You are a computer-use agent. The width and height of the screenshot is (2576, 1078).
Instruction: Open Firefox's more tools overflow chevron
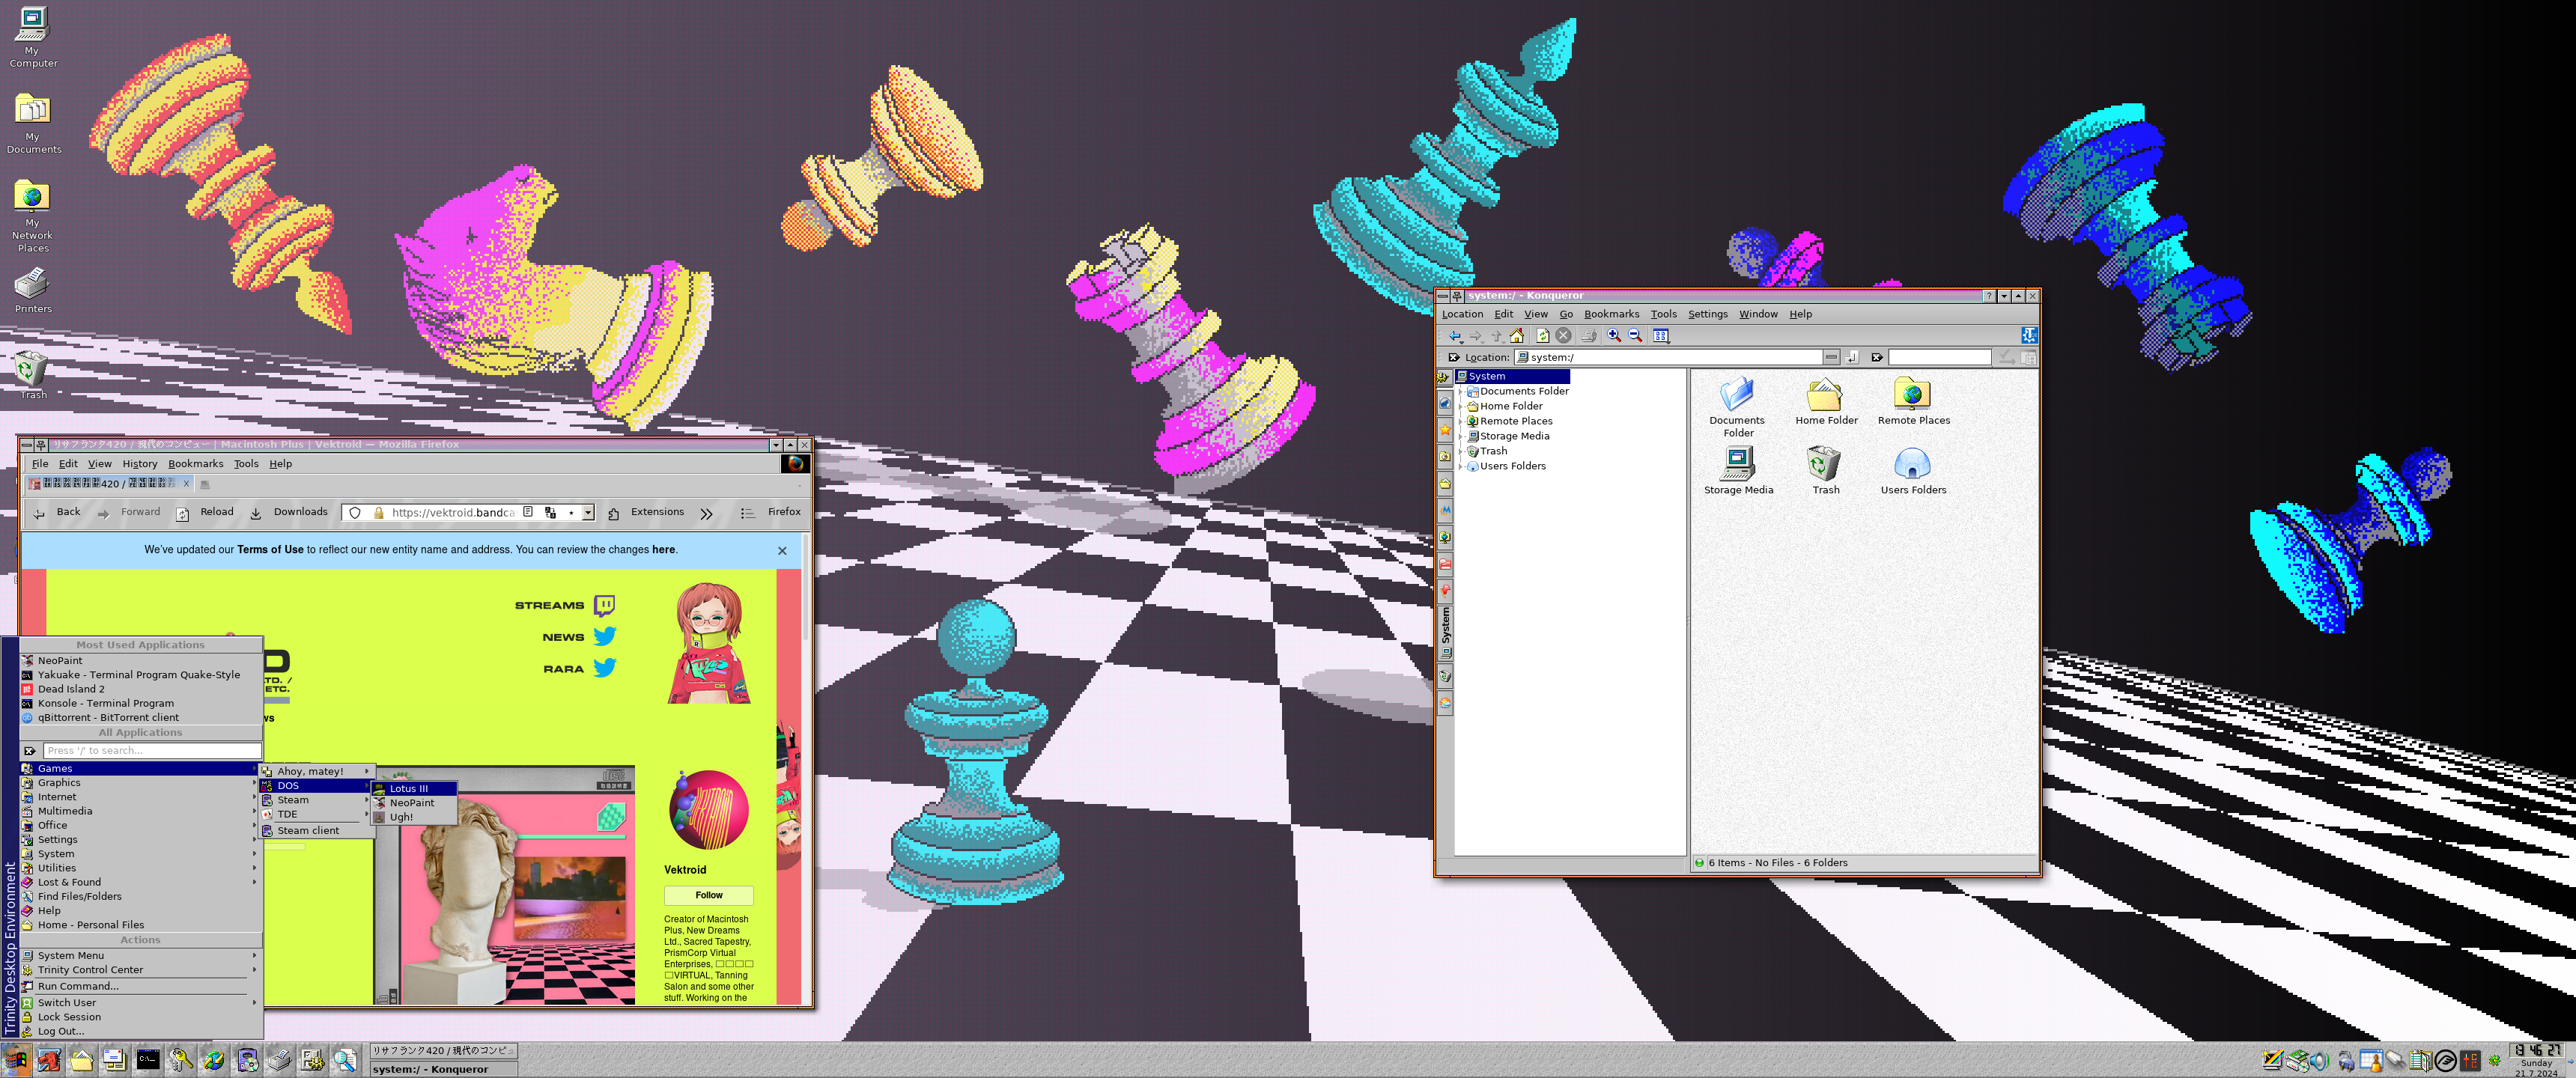[x=706, y=513]
